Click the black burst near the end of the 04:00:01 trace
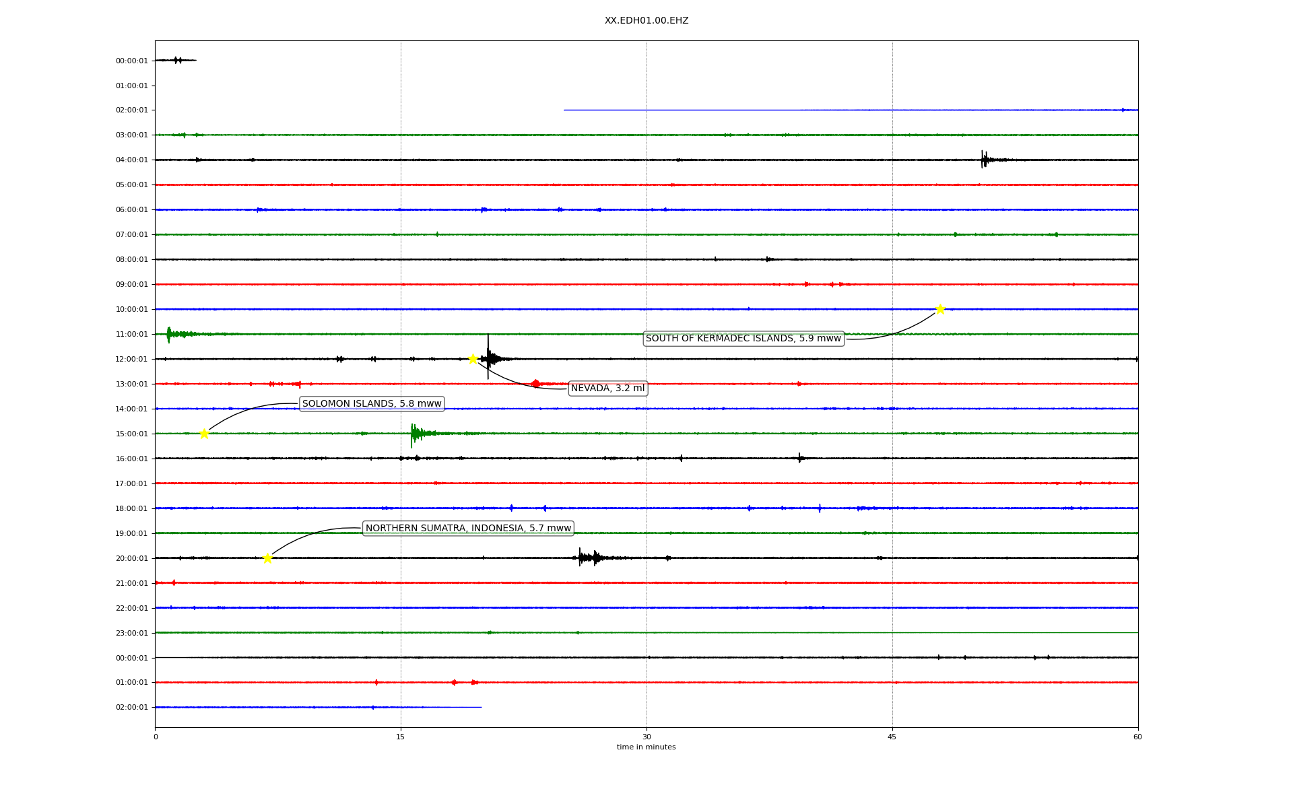The height and width of the screenshot is (808, 1293). [985, 160]
